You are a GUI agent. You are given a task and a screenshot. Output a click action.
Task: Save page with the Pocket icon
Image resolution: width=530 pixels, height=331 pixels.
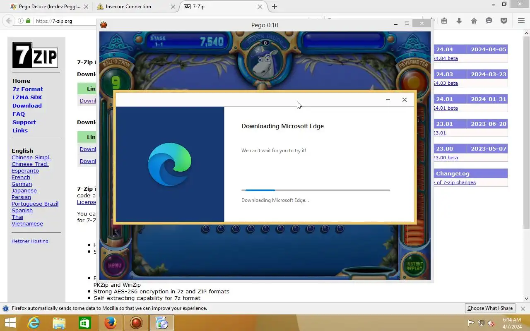click(x=504, y=21)
